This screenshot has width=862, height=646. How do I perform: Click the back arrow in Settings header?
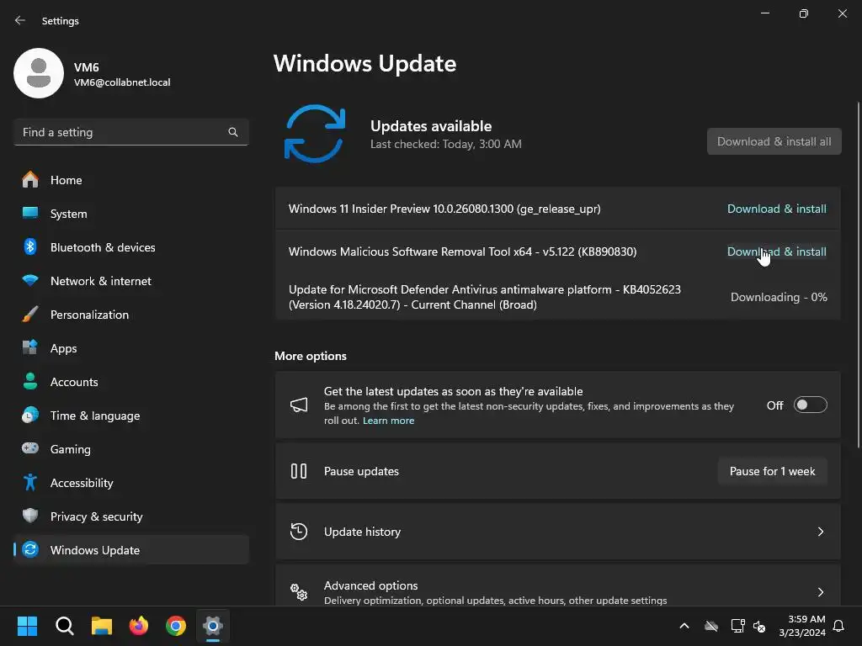pos(20,20)
